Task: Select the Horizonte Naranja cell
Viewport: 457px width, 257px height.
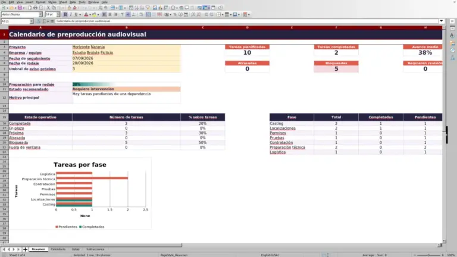Action: [126, 47]
